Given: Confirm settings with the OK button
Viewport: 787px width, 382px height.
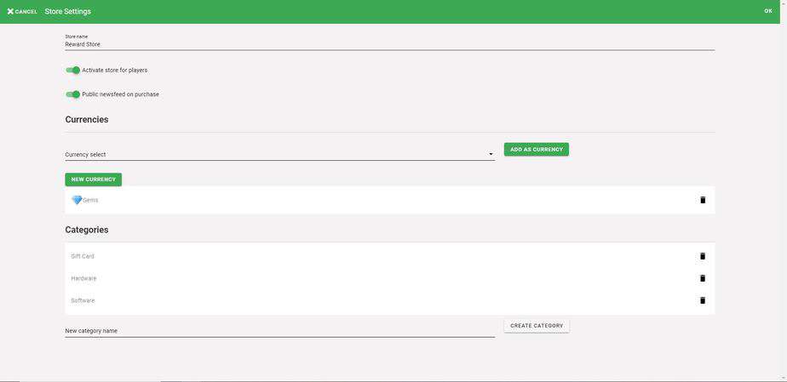Looking at the screenshot, I should point(768,11).
